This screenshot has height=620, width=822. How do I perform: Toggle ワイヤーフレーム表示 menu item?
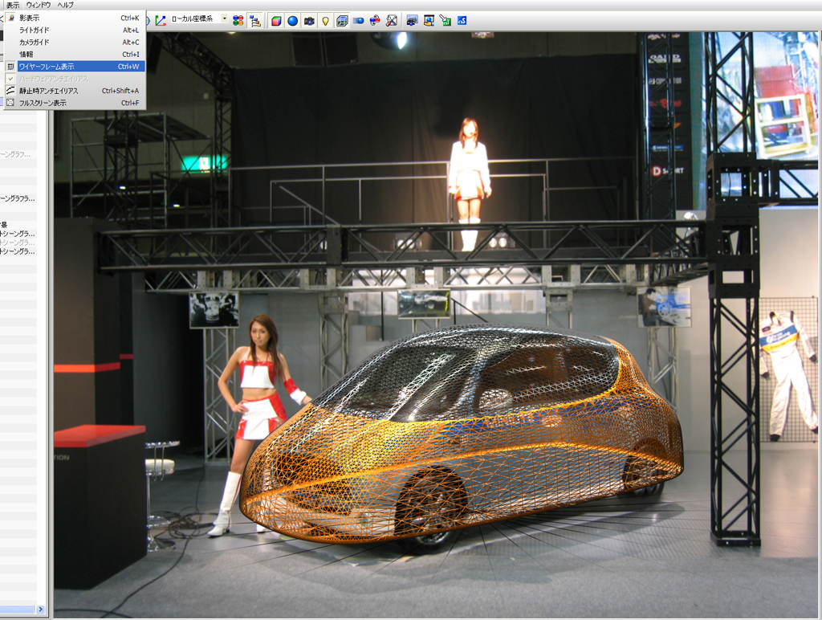point(47,67)
